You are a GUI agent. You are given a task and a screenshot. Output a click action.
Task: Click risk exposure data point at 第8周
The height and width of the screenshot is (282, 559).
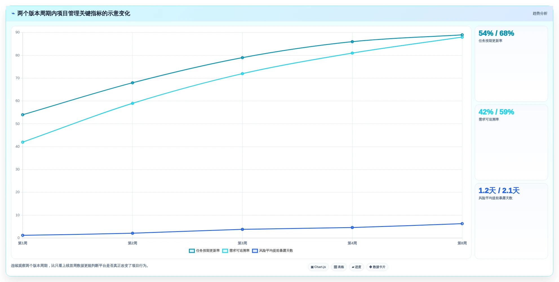point(462,224)
